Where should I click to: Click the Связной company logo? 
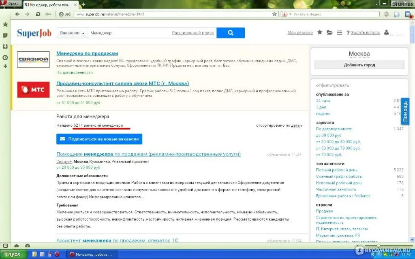point(33,59)
